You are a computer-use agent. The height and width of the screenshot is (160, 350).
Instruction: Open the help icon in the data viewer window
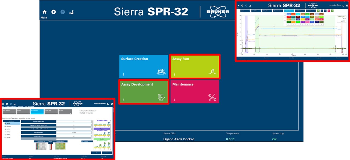click(347, 5)
